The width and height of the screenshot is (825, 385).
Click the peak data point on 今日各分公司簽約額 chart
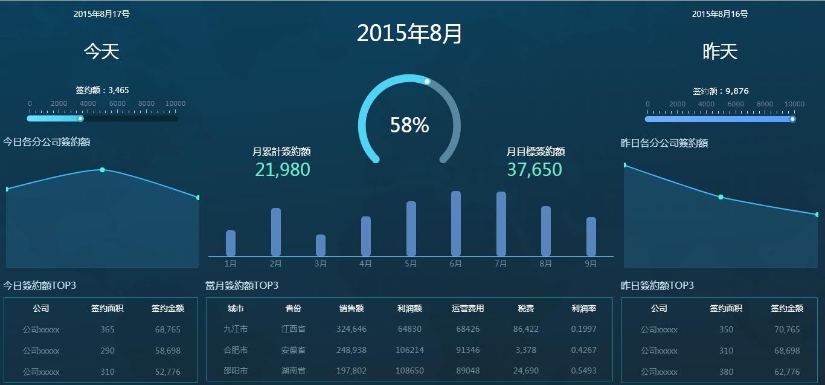(102, 170)
